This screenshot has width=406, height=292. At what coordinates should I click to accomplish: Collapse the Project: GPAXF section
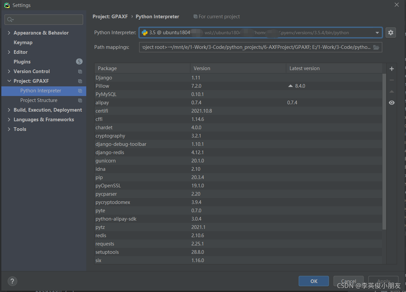(9, 81)
